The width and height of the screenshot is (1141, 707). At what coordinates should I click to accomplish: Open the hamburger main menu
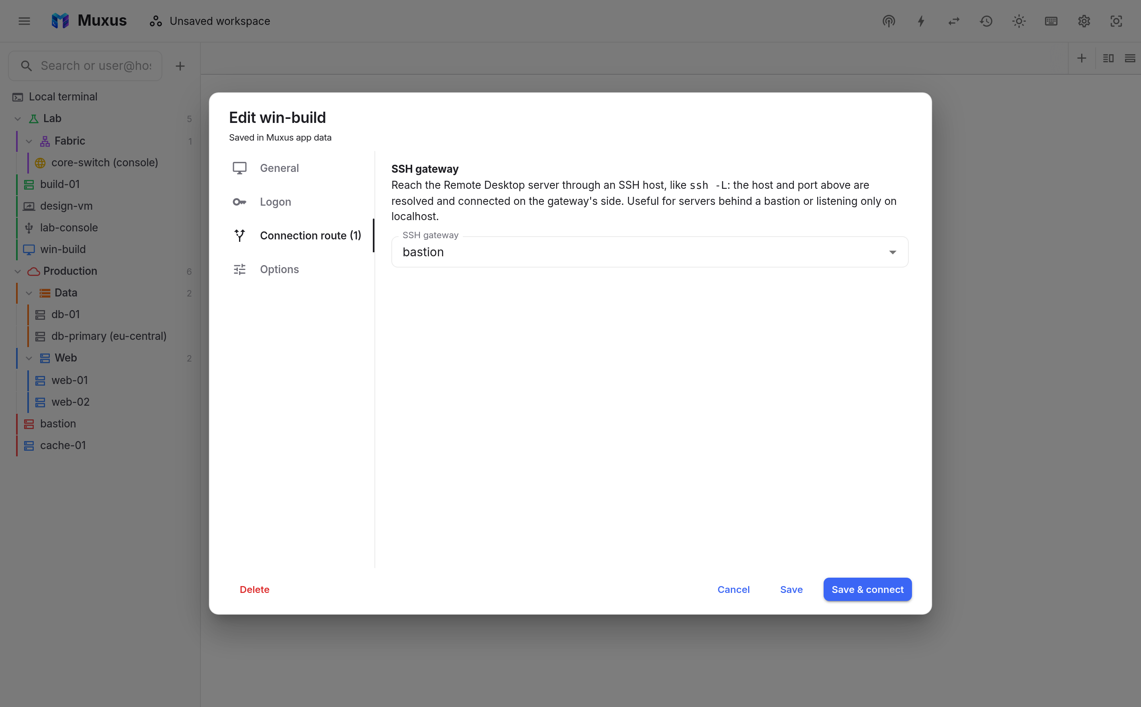[25, 21]
